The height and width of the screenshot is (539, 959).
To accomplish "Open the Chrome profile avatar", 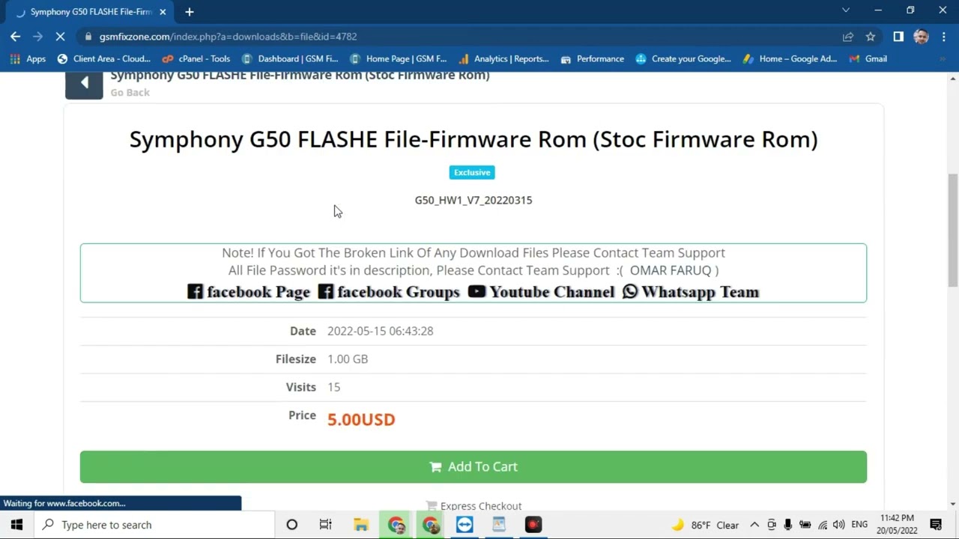I will [922, 37].
